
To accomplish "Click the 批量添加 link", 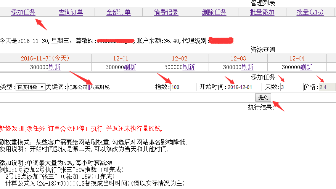I will pyautogui.click(x=262, y=13).
